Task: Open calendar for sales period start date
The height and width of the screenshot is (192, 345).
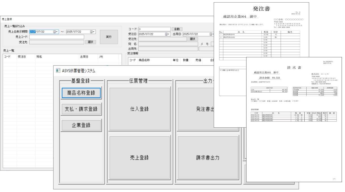Action: [55, 32]
